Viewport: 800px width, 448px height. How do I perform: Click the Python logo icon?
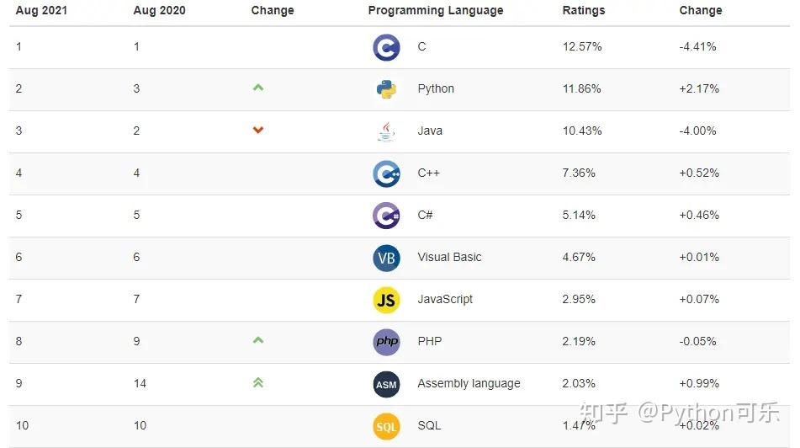point(386,89)
